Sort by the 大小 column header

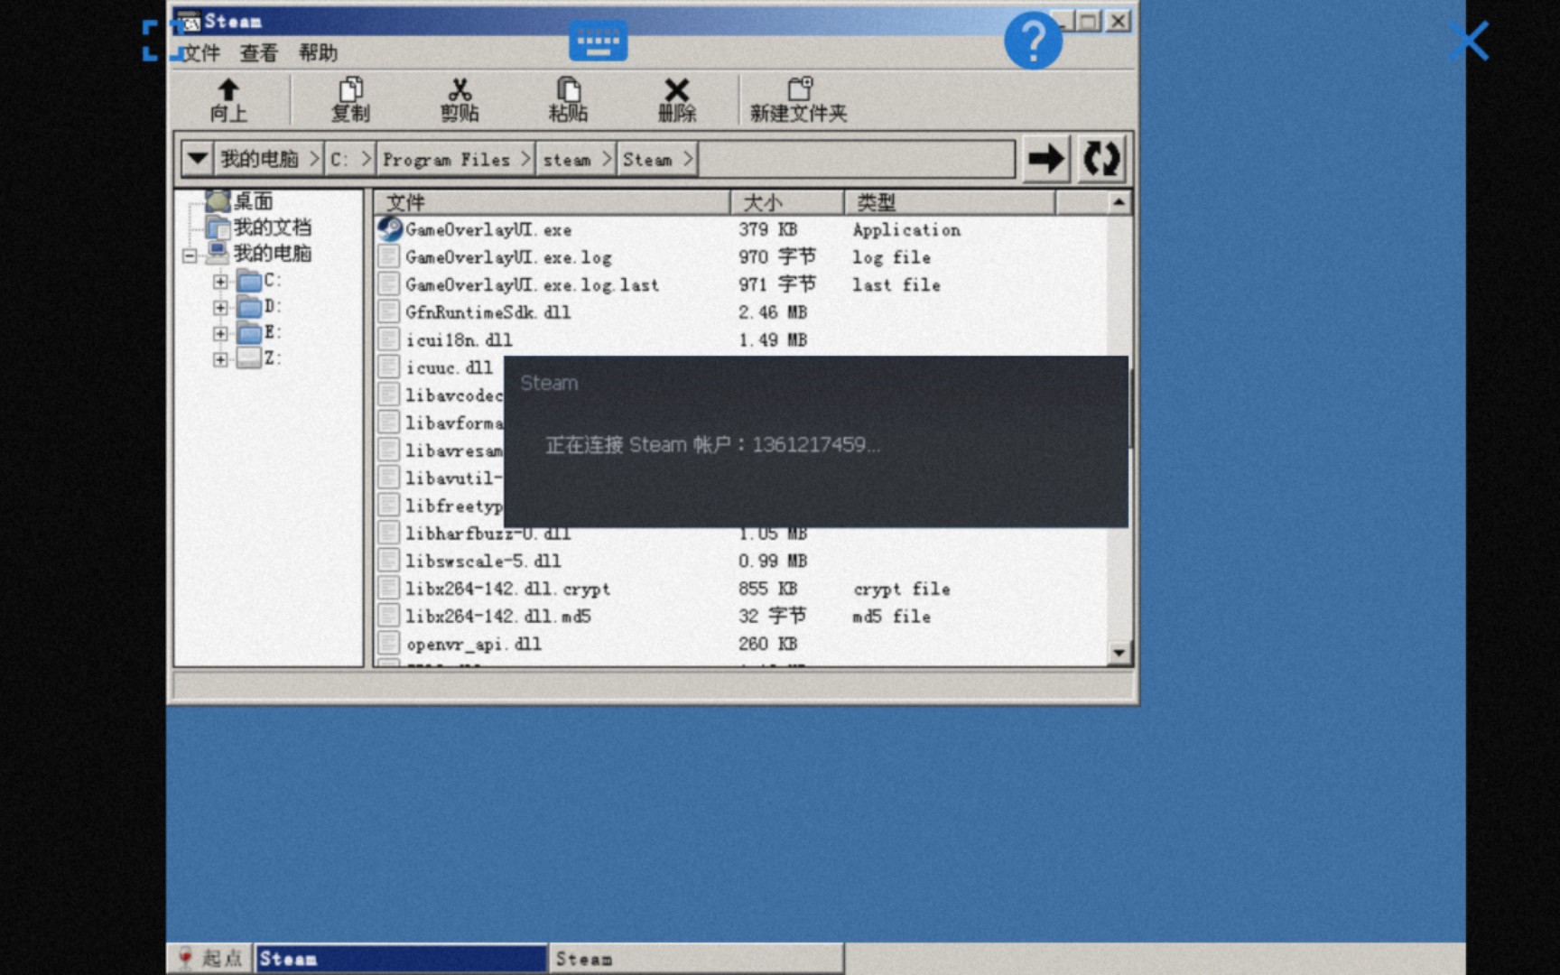tap(786, 202)
